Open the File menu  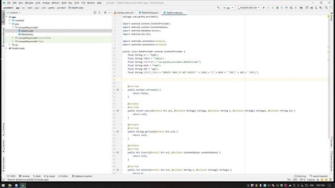(x=9, y=3)
